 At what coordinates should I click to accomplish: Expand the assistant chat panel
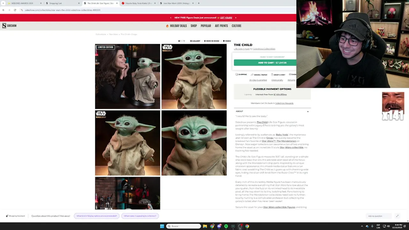pyautogui.click(x=397, y=216)
